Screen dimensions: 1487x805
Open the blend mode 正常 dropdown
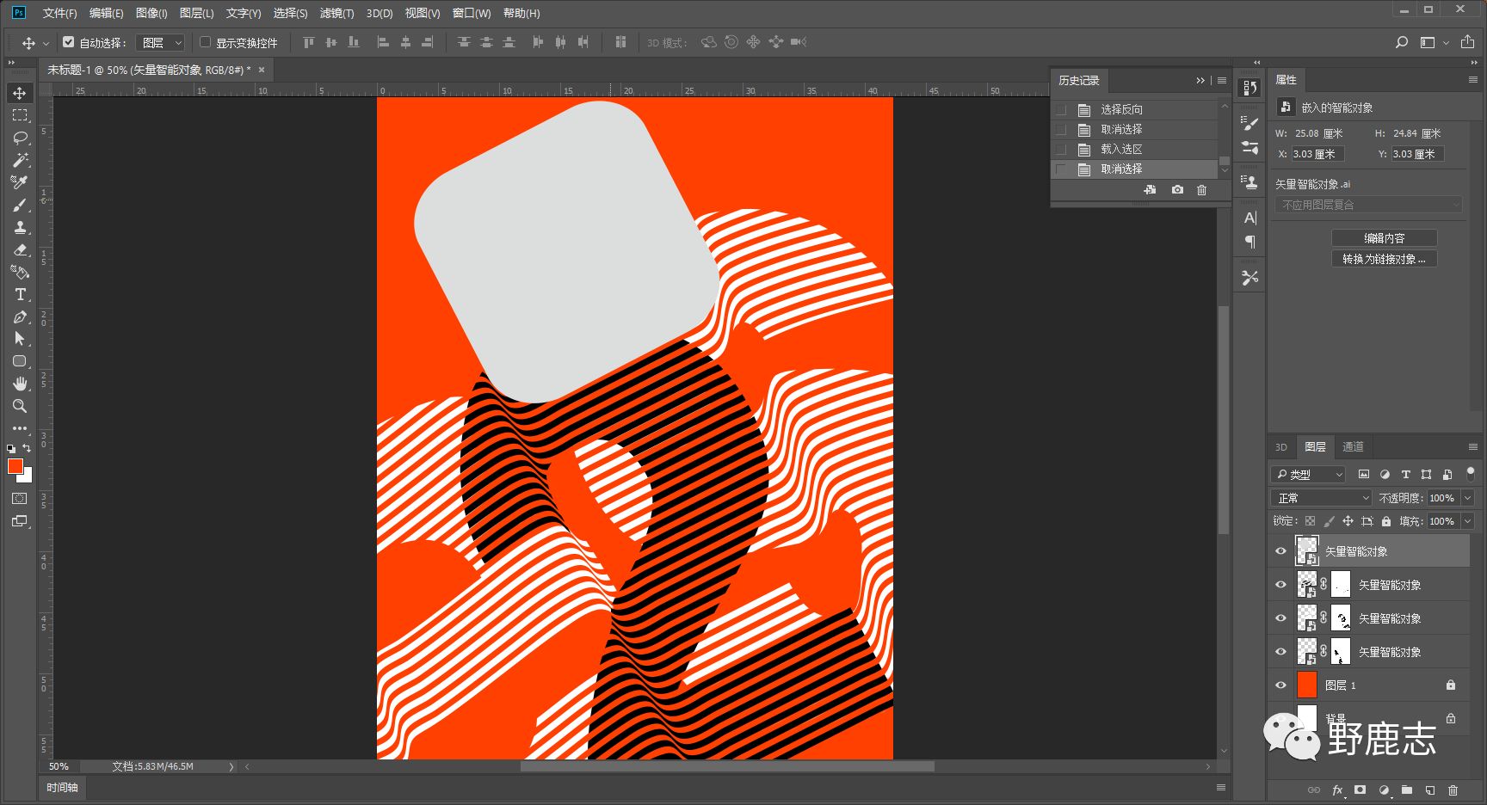tap(1322, 498)
